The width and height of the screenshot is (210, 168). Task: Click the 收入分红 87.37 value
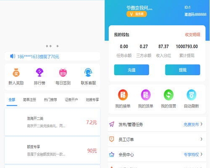tap(163, 47)
